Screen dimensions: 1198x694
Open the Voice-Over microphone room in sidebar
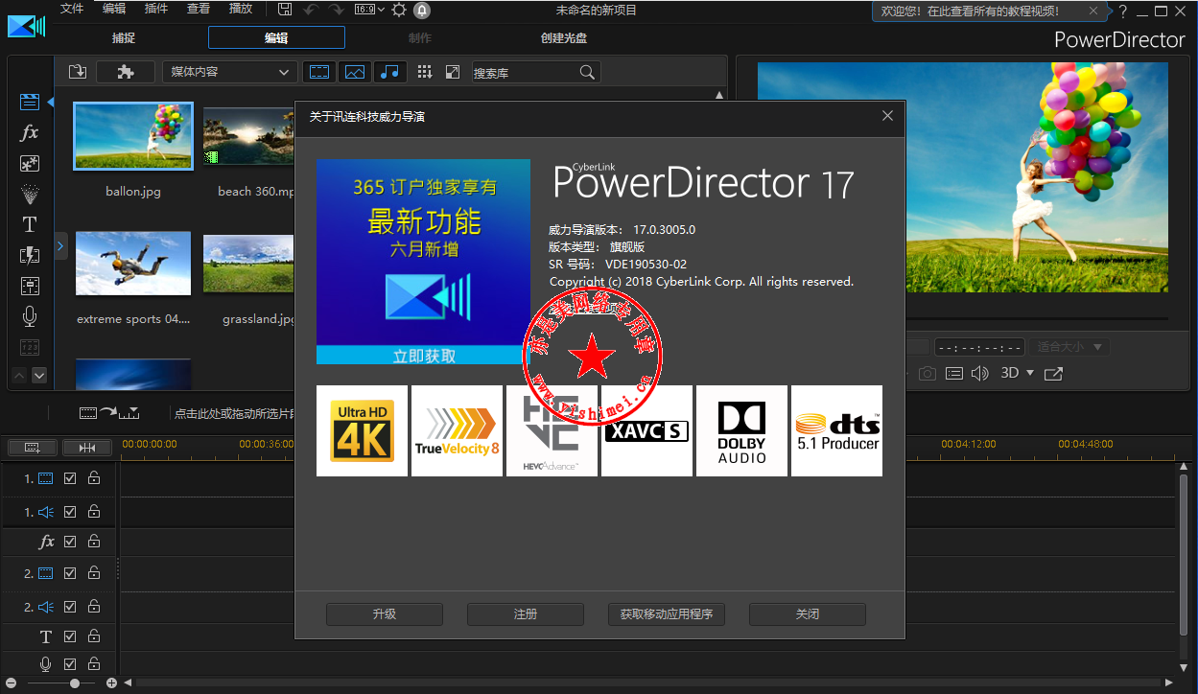(x=30, y=316)
